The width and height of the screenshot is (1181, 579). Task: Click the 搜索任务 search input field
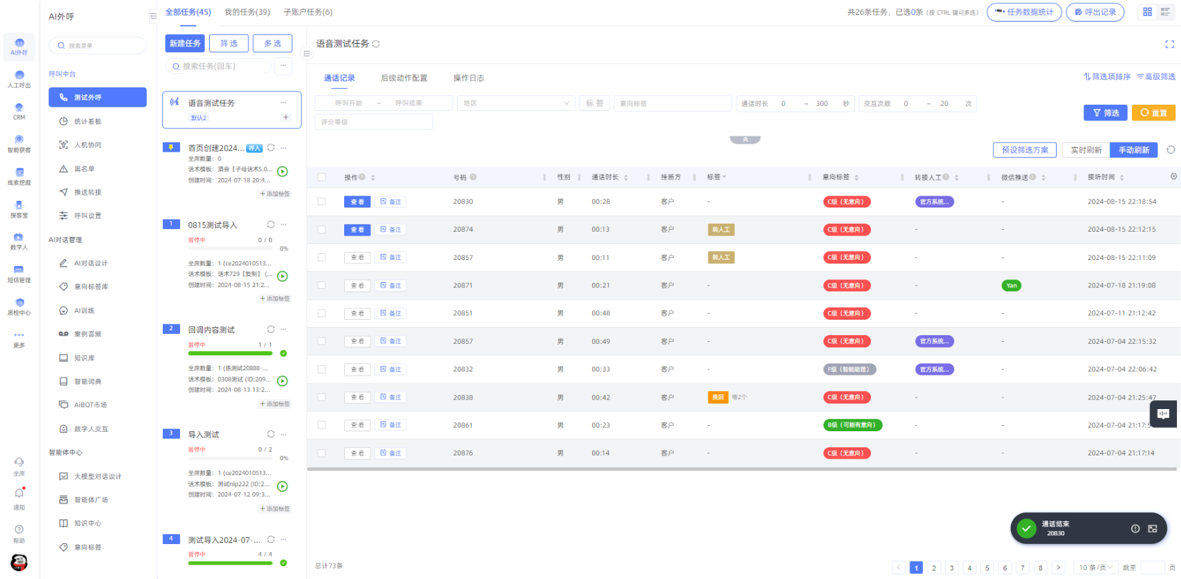218,66
